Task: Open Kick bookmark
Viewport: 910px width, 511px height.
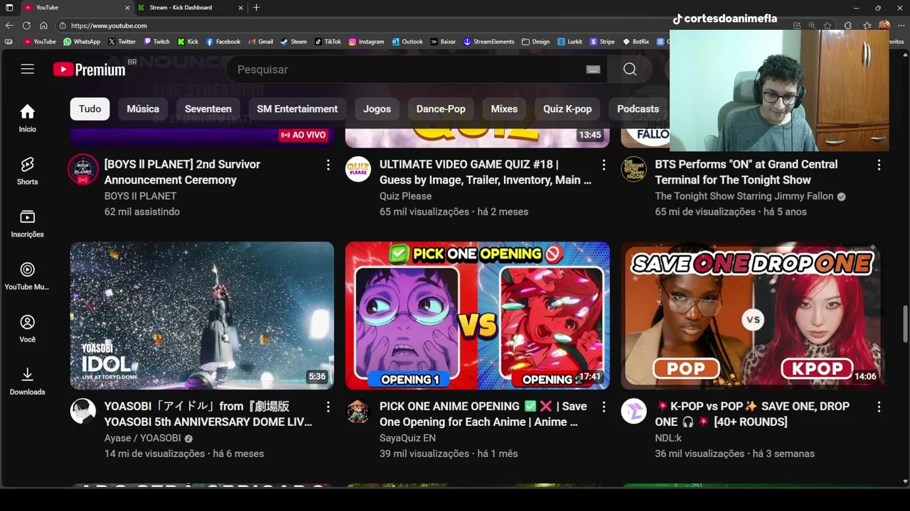Action: [x=188, y=42]
